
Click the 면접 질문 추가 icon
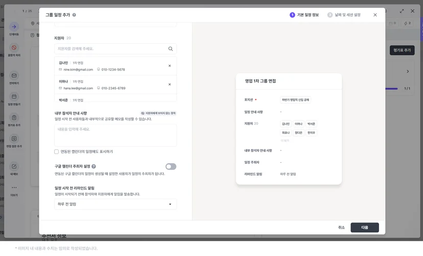click(x=14, y=139)
